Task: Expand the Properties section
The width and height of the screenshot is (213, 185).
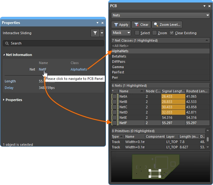Action: (x=4, y=100)
